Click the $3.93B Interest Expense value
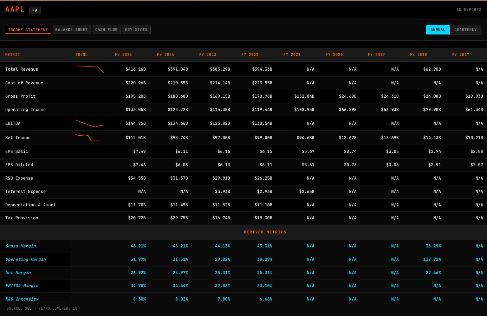 (222, 192)
